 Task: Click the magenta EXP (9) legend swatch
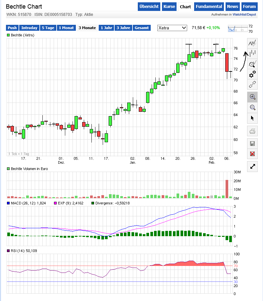pos(55,203)
